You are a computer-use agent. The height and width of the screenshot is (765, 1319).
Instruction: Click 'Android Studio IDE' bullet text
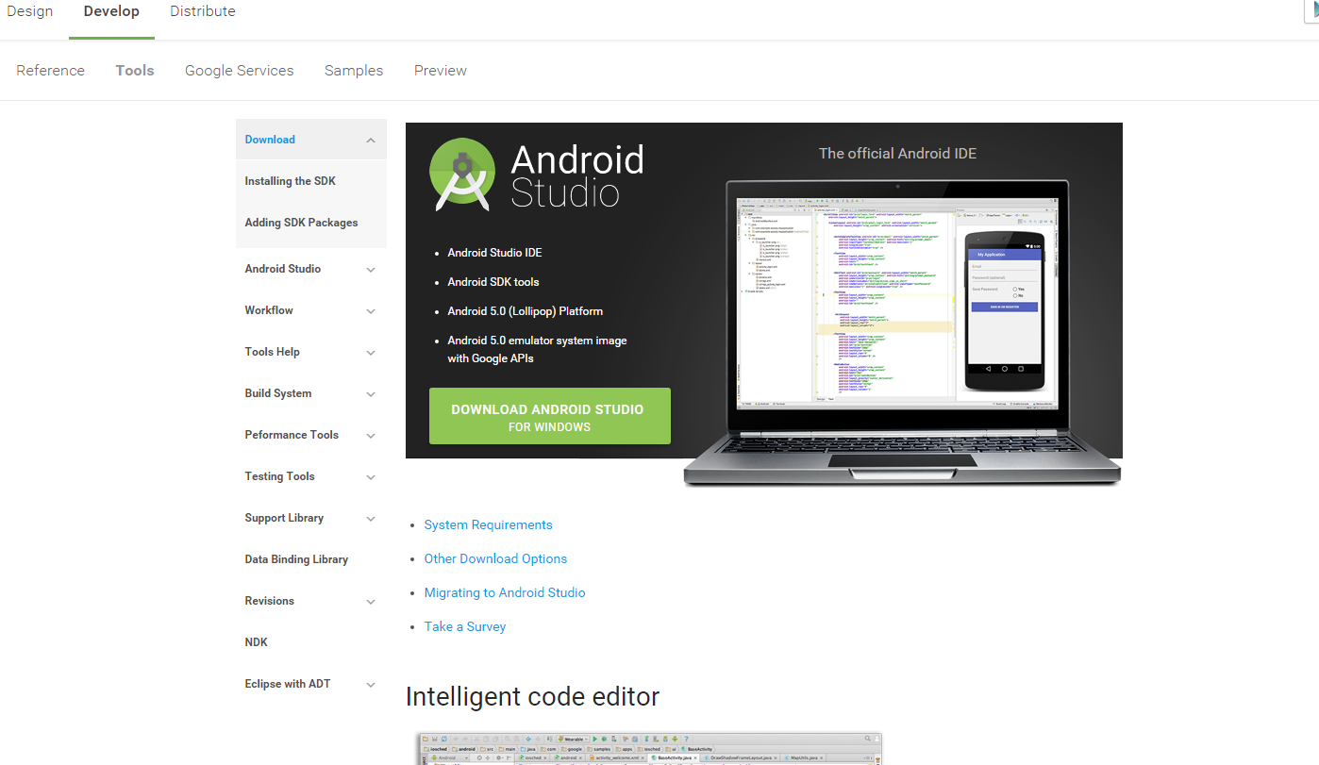coord(494,253)
